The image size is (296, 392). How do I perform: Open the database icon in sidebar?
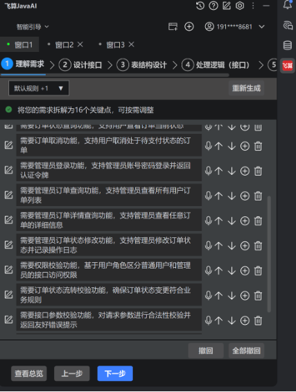(288, 45)
